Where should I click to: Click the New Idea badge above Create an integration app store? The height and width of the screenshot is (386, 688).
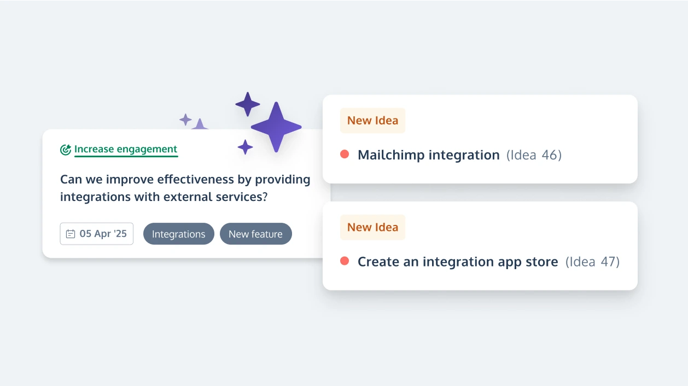click(372, 227)
